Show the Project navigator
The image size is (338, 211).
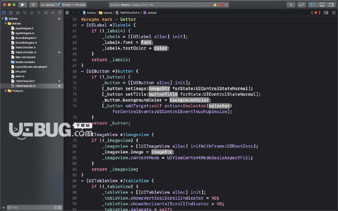4,13
